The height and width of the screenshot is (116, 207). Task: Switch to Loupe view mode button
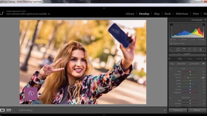click(2, 110)
